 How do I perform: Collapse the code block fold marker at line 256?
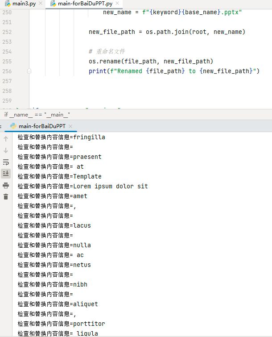29,71
